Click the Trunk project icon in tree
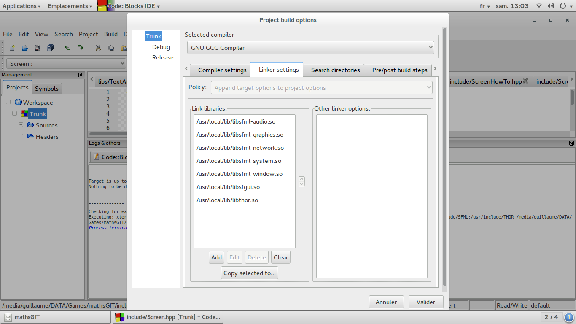This screenshot has height=324, width=576. coord(25,113)
